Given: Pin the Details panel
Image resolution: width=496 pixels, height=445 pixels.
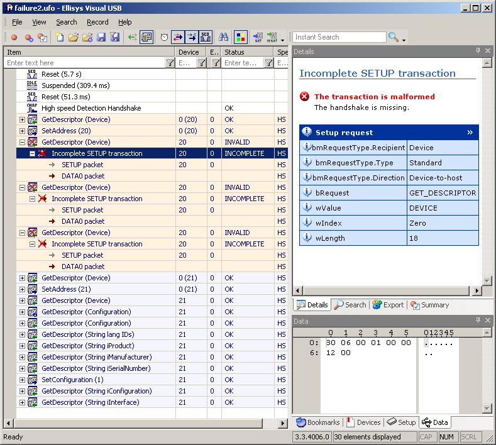Looking at the screenshot, I should click(478, 51).
